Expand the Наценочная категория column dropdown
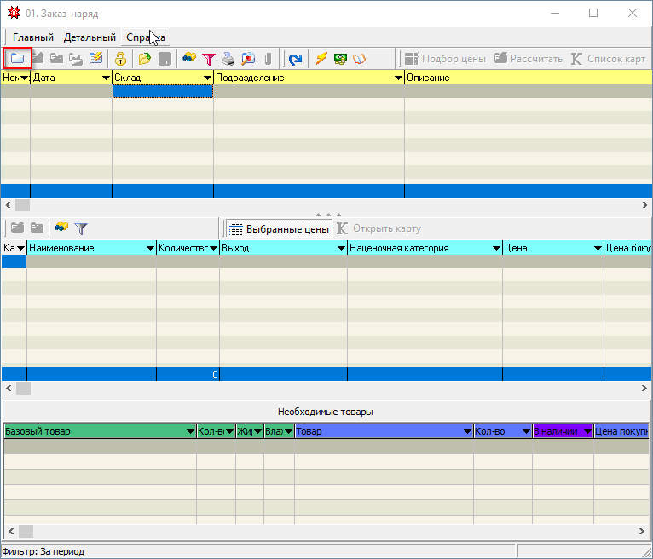 point(496,249)
